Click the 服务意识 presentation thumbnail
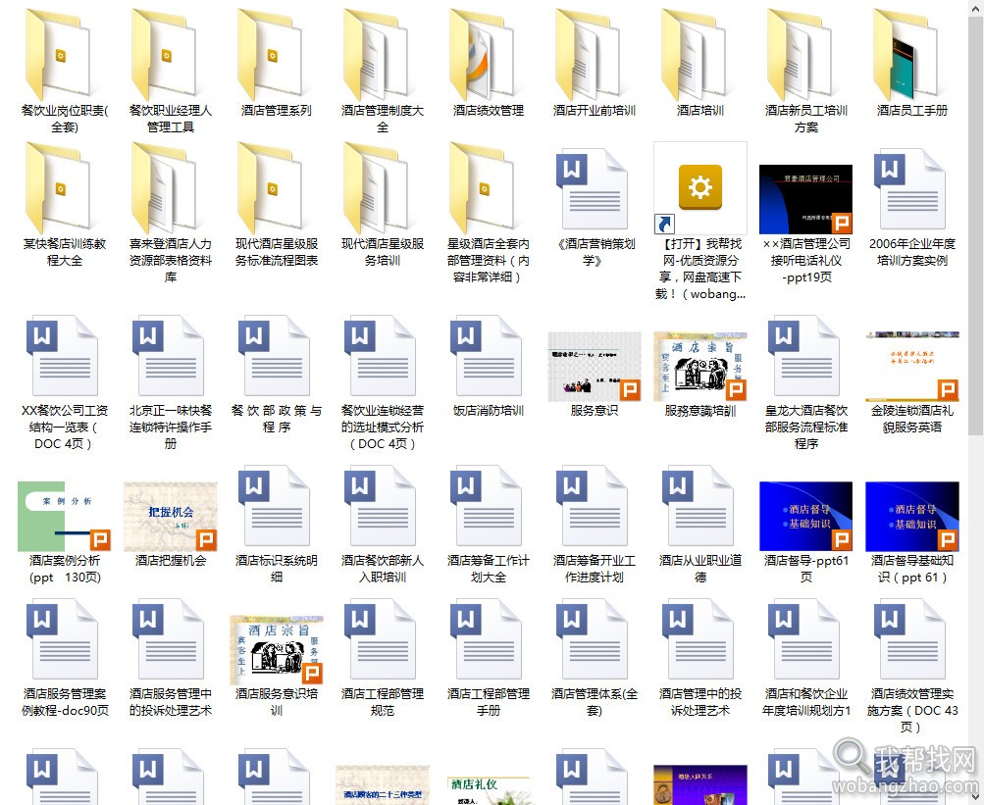The height and width of the screenshot is (805, 984). [595, 367]
